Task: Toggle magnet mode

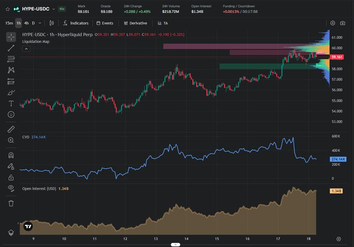Action: tap(11, 155)
